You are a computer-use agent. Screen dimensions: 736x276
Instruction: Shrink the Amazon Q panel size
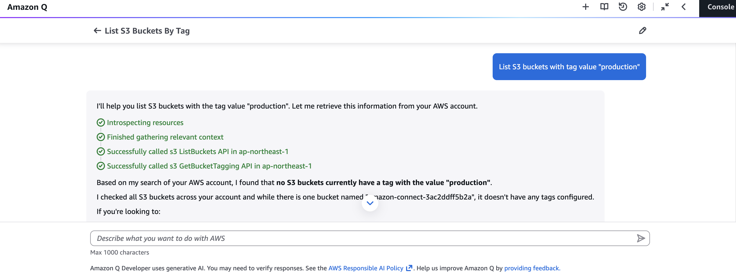tap(665, 7)
